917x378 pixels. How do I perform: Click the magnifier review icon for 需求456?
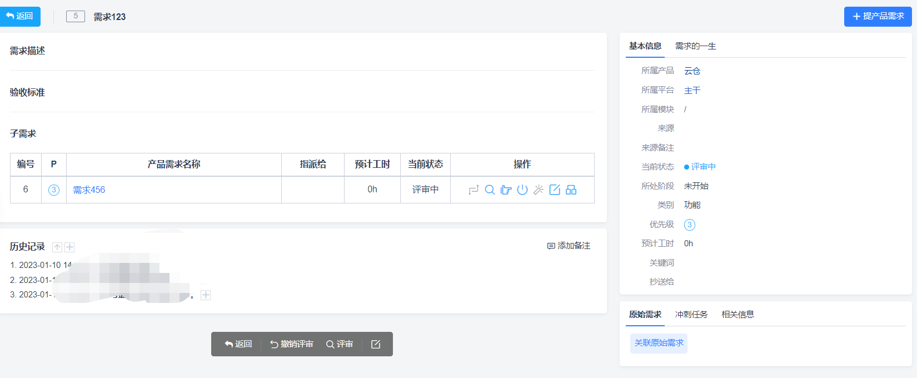click(x=490, y=190)
